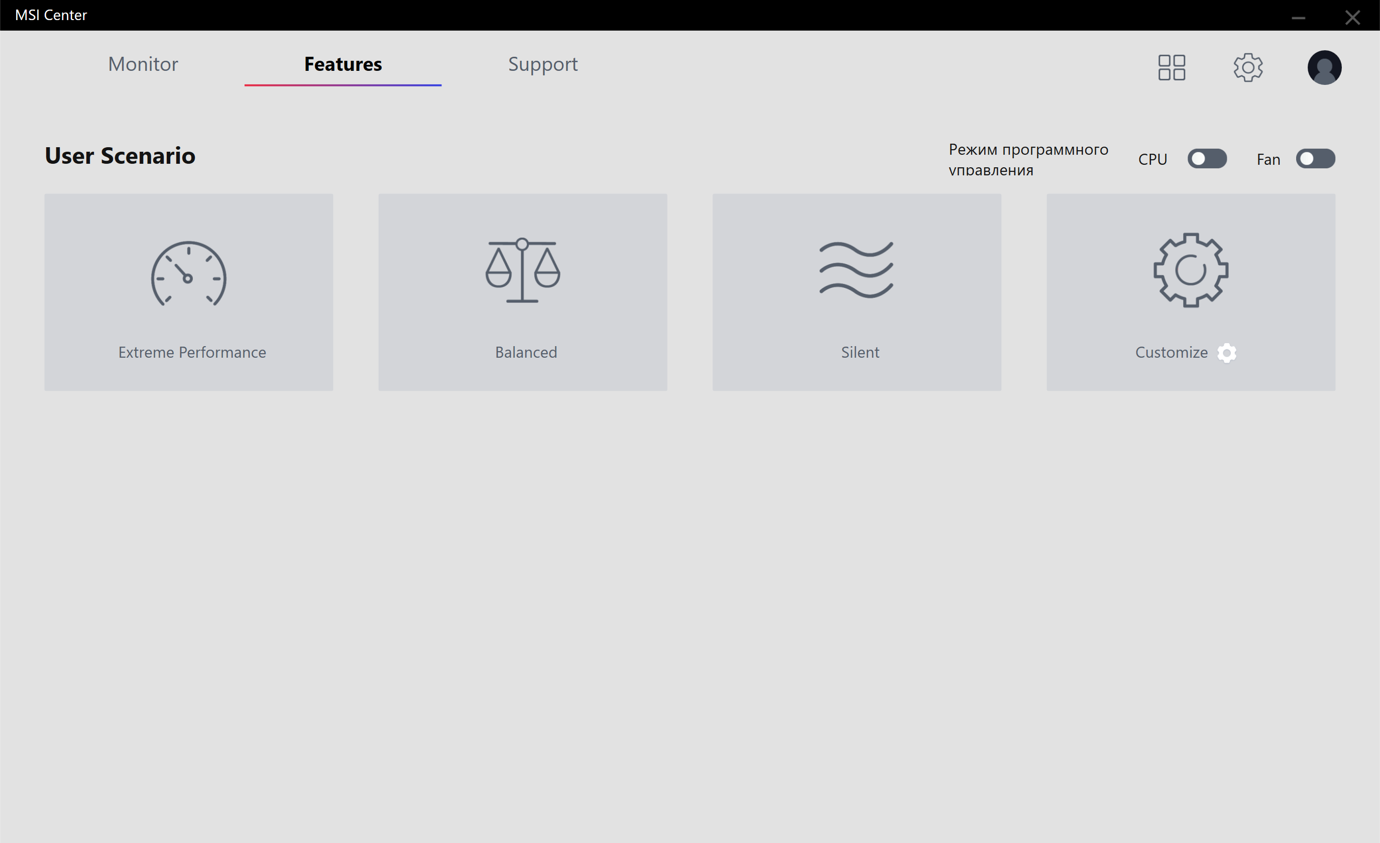Click the User Scenario heading
The height and width of the screenshot is (843, 1380).
click(x=120, y=156)
